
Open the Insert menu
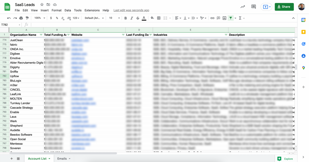(45, 10)
